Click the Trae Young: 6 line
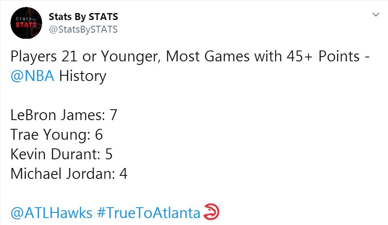 [x=56, y=134]
